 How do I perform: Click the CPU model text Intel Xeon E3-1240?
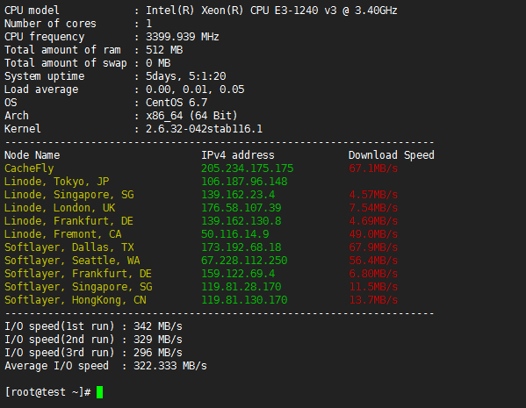point(271,11)
